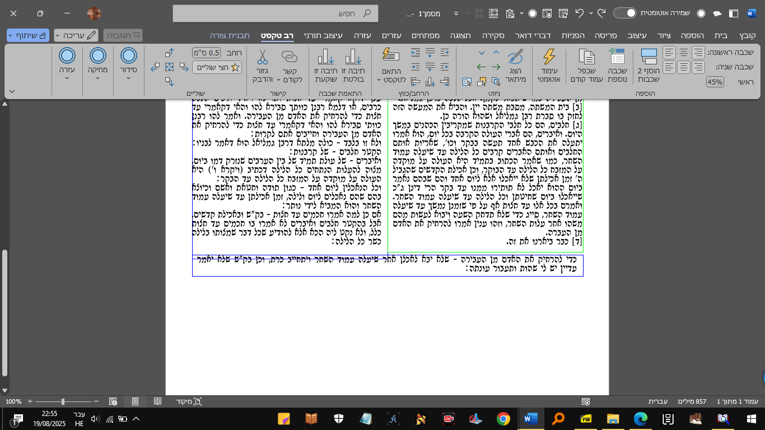Screen dimensions: 765x430
Task: Toggle the 'שמירה אוטומטית' AutoSave switch
Action: [x=625, y=13]
